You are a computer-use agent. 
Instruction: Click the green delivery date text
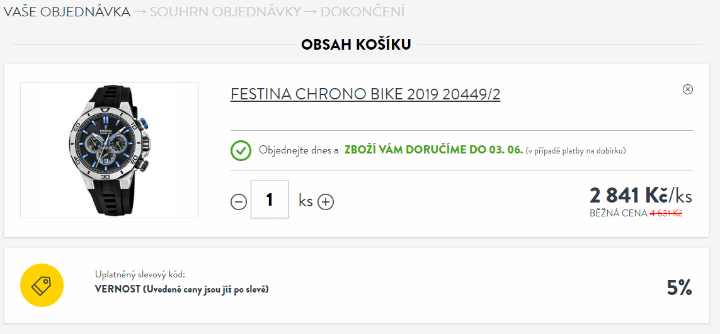433,150
